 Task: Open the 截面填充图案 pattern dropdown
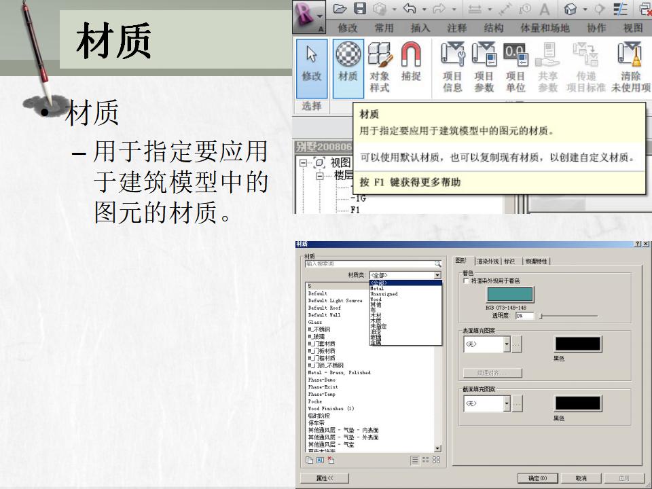pyautogui.click(x=507, y=403)
